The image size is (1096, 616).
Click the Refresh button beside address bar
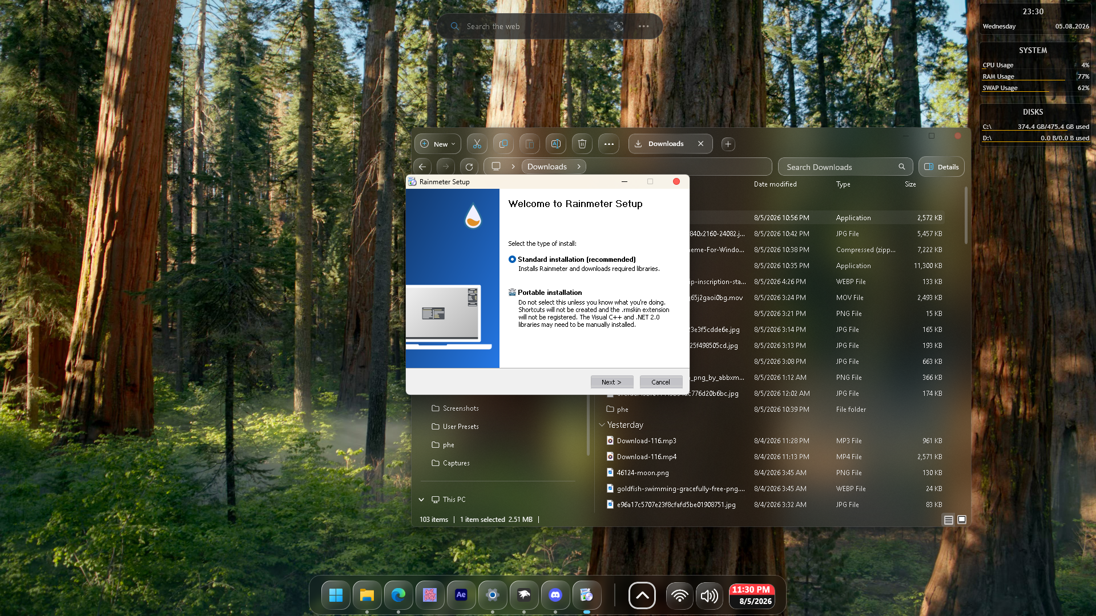pyautogui.click(x=469, y=167)
